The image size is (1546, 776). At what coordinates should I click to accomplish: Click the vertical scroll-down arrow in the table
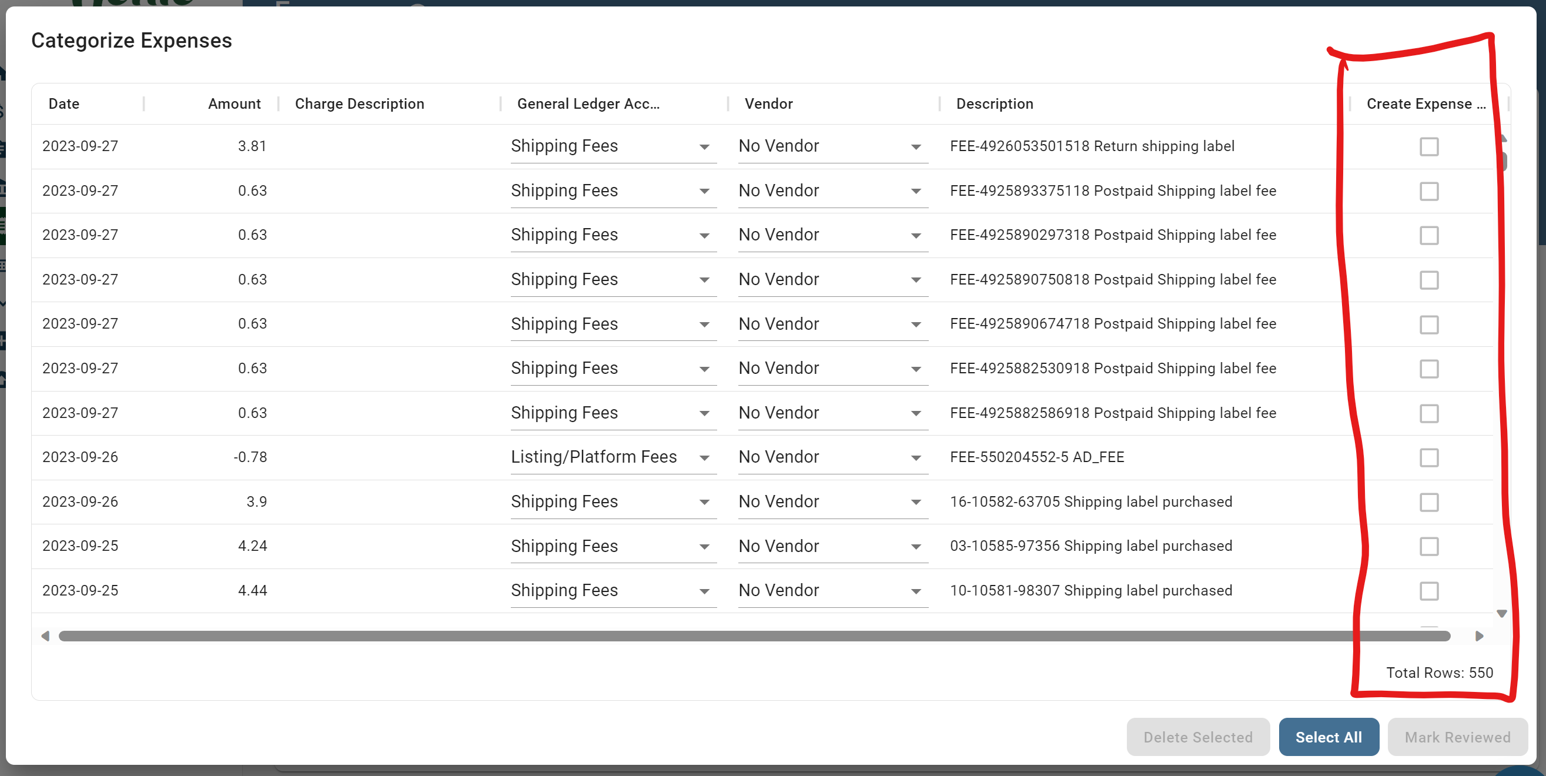1501,613
